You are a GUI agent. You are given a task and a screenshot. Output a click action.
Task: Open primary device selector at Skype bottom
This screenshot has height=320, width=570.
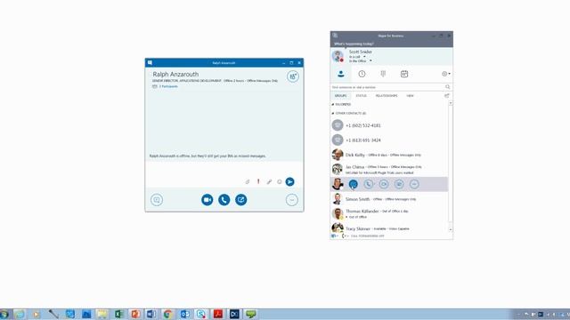[335, 236]
